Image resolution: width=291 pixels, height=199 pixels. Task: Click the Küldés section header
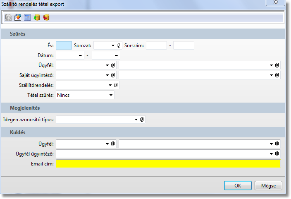point(143,132)
